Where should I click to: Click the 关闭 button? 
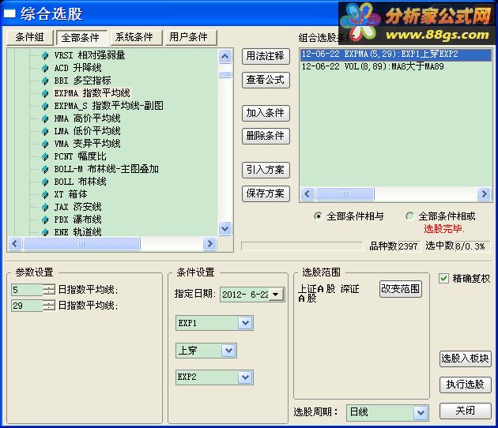point(465,411)
